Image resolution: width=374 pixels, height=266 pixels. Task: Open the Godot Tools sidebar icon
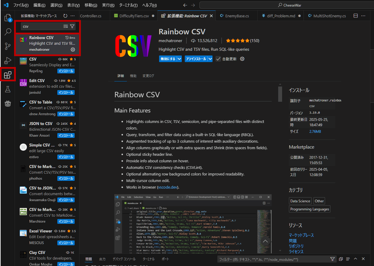click(x=7, y=103)
